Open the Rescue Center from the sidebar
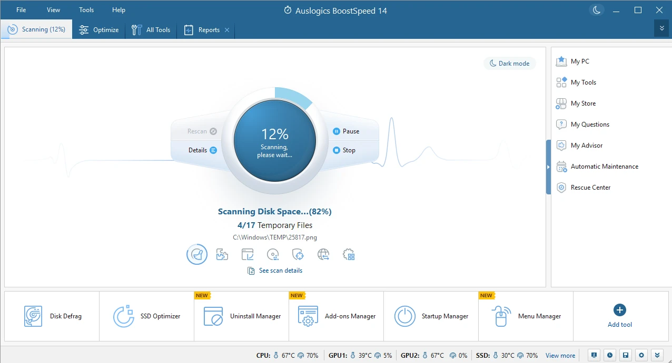 [590, 187]
